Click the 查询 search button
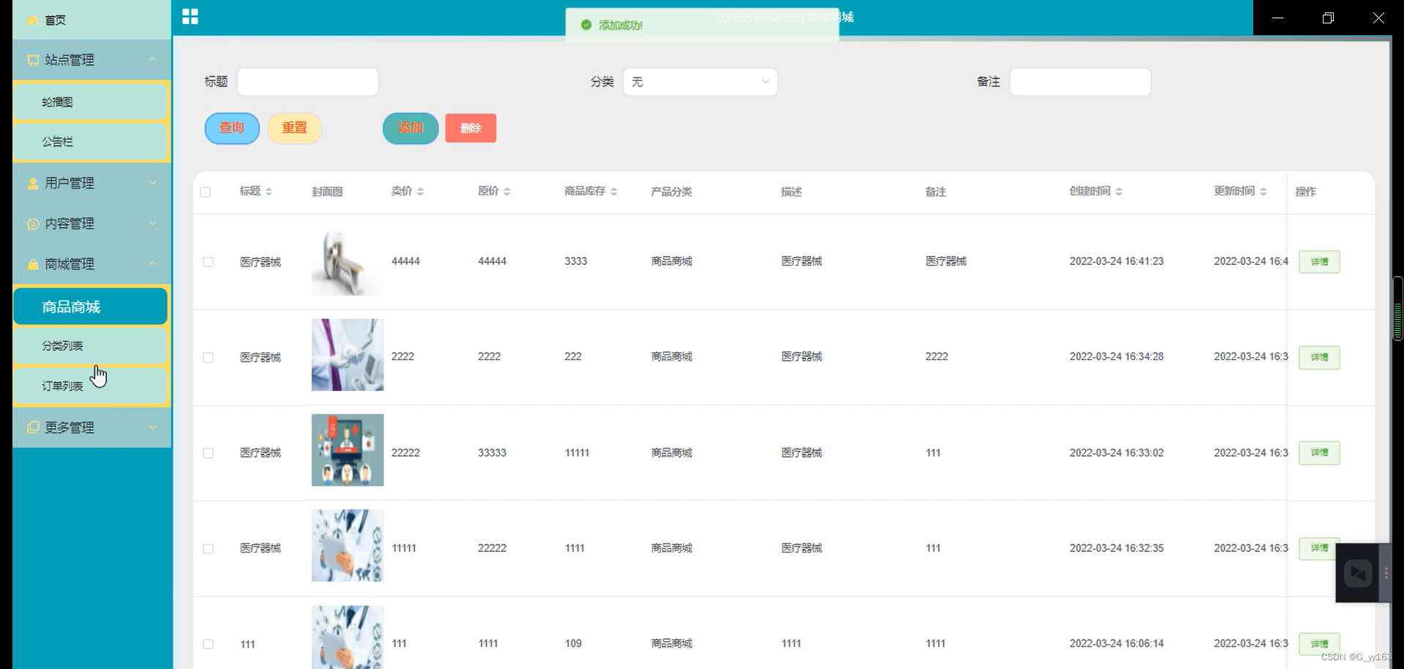This screenshot has width=1404, height=669. 231,127
